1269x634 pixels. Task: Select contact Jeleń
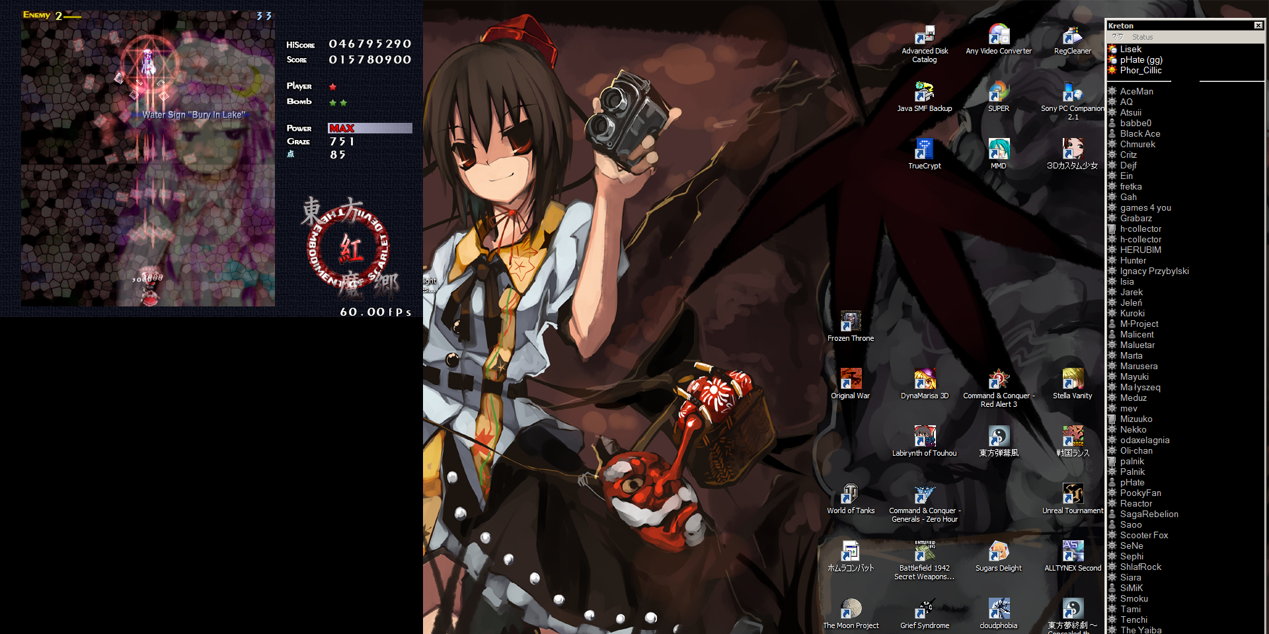[x=1131, y=302]
